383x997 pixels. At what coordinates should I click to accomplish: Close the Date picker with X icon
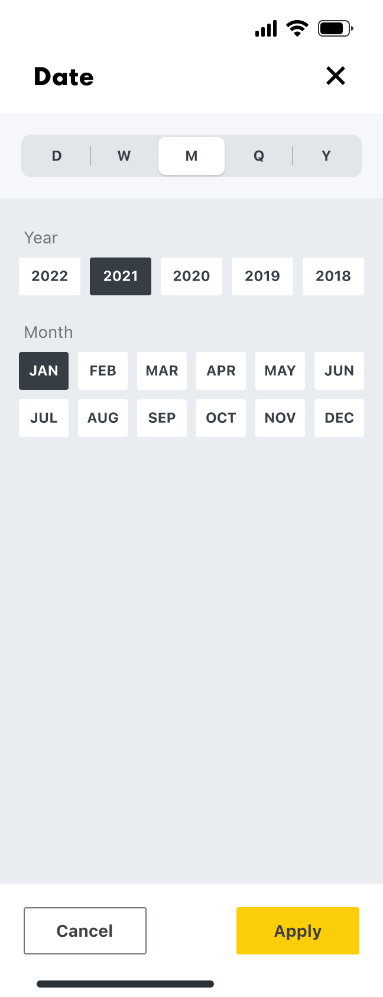(x=336, y=76)
